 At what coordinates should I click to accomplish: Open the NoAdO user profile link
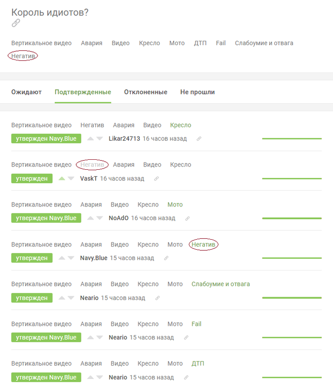[x=118, y=218]
